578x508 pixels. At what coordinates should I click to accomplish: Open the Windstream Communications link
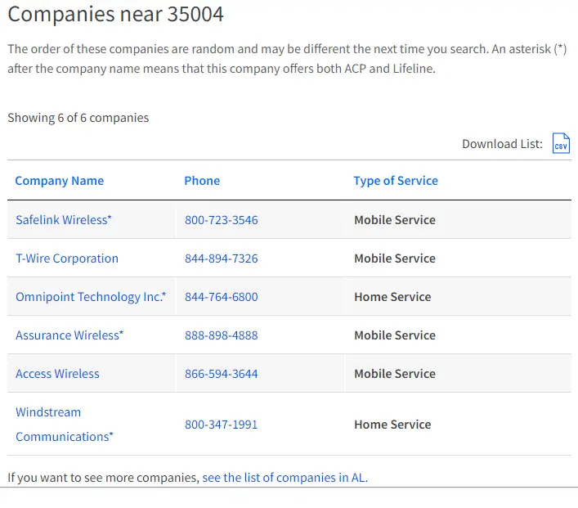pyautogui.click(x=64, y=425)
